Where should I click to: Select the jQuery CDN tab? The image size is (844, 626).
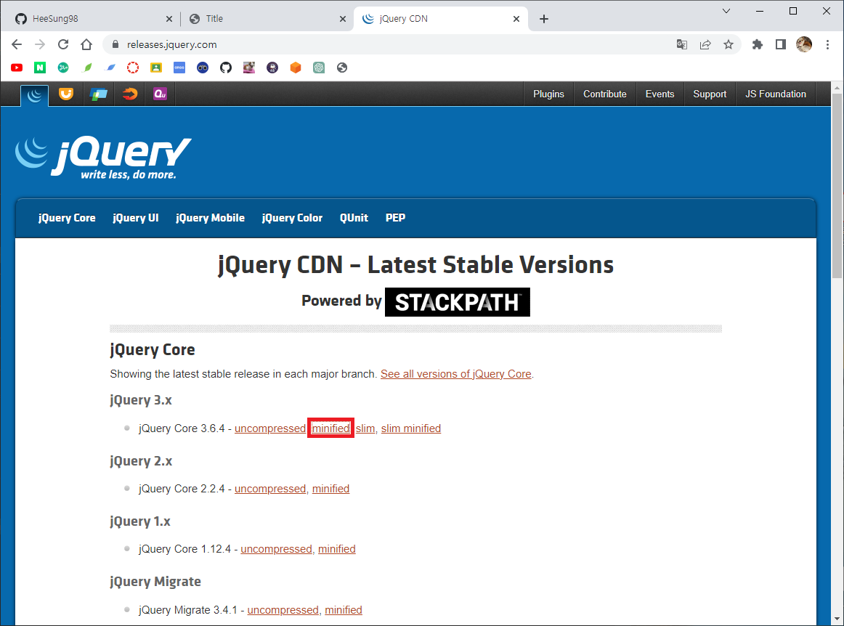click(441, 19)
